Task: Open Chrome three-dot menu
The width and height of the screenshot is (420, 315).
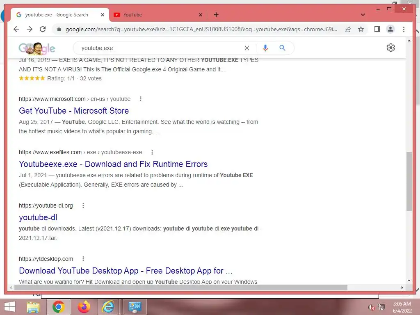Action: click(404, 29)
